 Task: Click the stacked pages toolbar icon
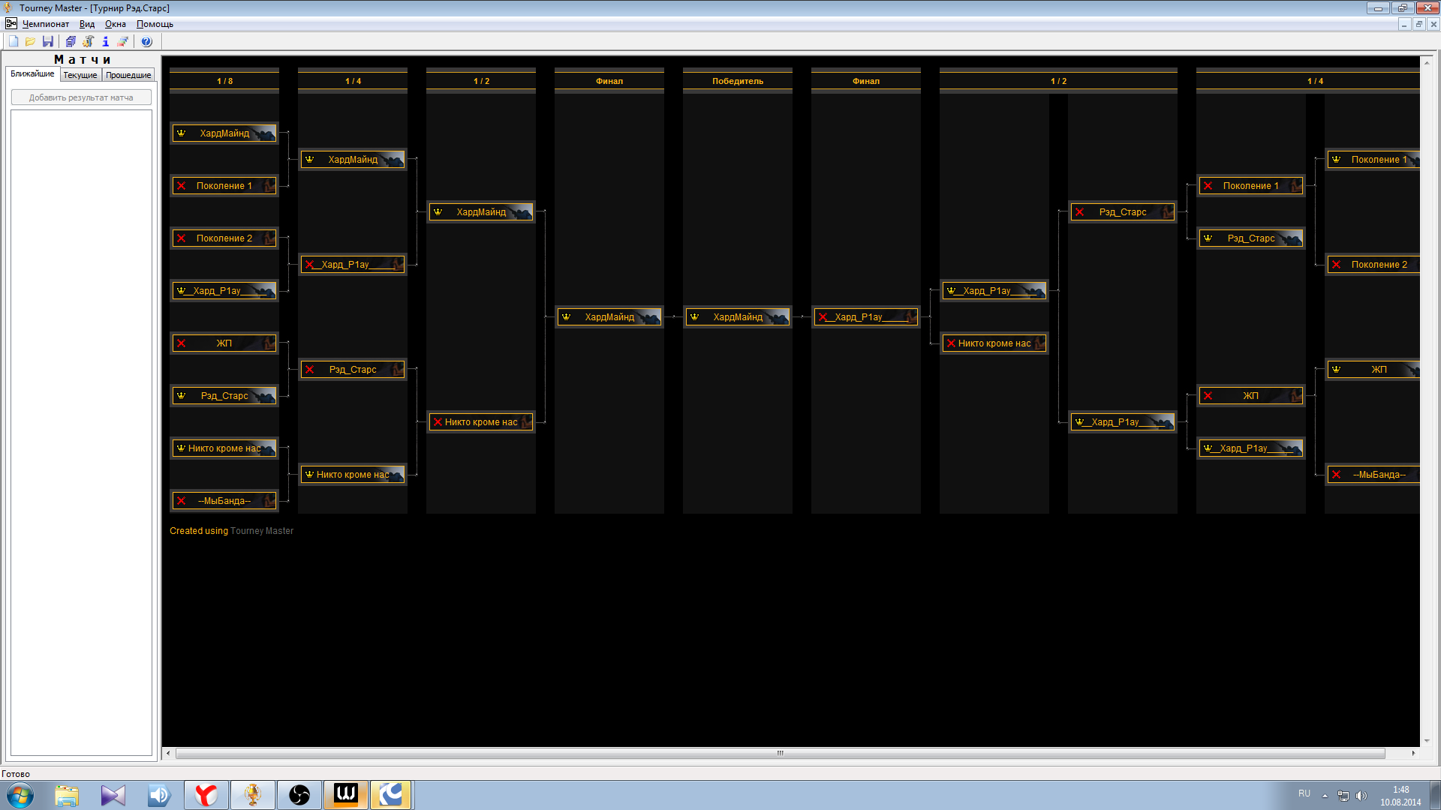coord(71,42)
